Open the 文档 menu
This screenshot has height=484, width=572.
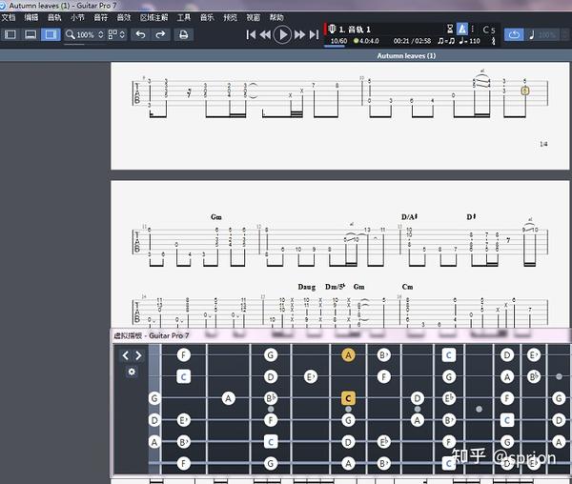pyautogui.click(x=9, y=17)
